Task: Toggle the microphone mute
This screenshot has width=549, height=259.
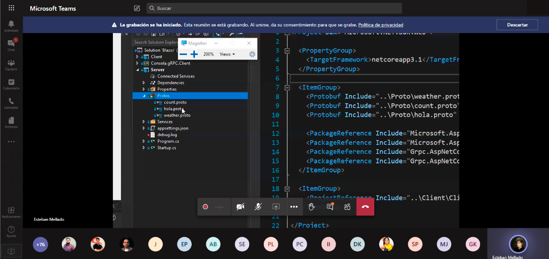Action: coord(258,207)
